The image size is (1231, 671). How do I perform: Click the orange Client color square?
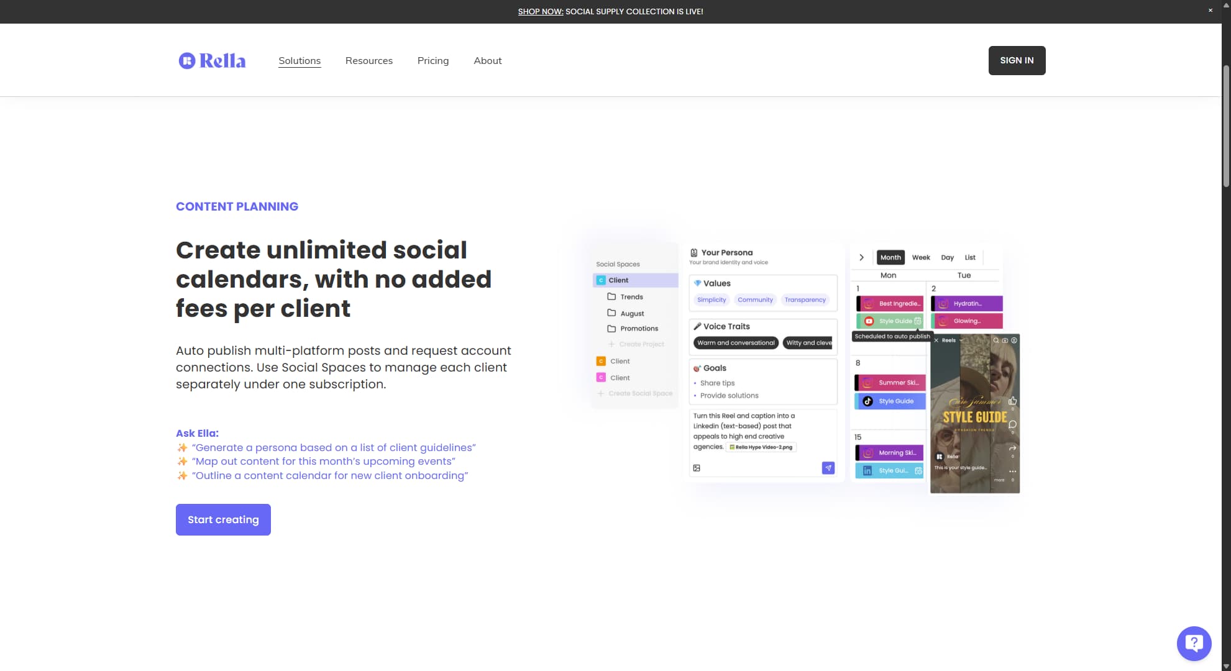point(600,360)
